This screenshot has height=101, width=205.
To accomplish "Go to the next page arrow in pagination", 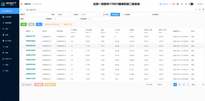I will click(188, 84).
